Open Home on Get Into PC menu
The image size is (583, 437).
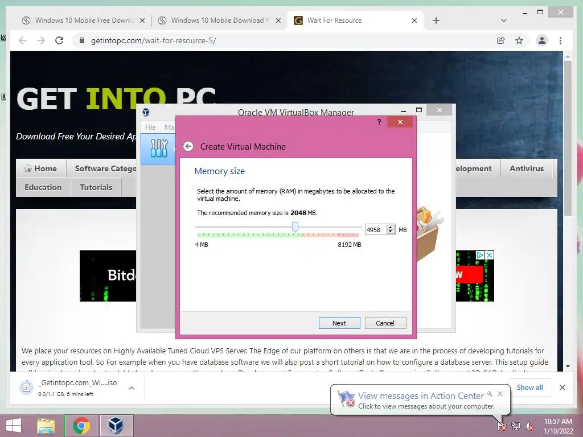[41, 168]
